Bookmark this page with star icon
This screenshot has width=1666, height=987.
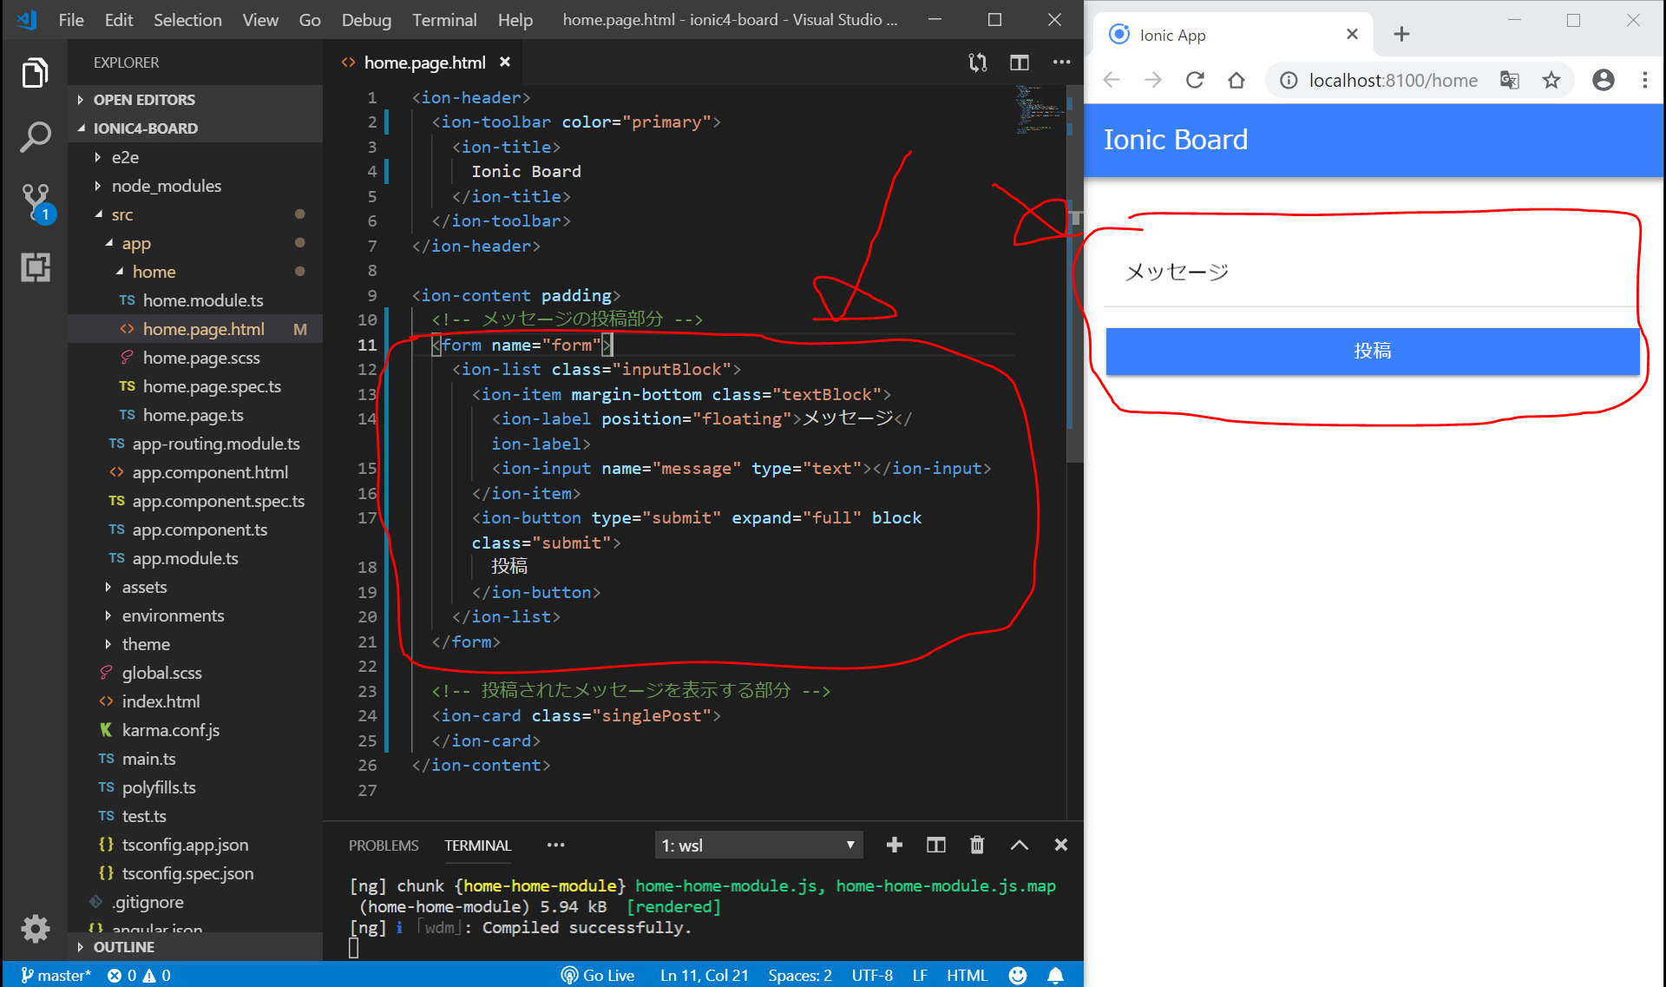coord(1551,81)
